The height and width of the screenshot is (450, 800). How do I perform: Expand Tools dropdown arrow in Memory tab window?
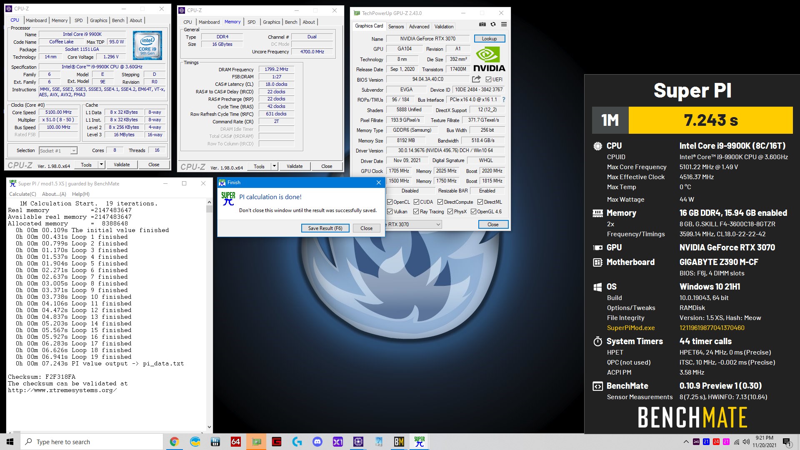click(274, 166)
